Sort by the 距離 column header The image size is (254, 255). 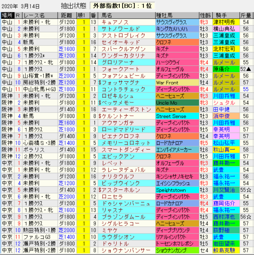coord(67,15)
